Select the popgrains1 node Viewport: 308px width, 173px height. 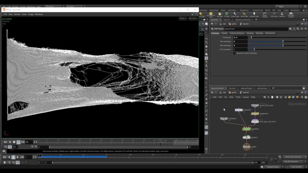tap(255, 114)
